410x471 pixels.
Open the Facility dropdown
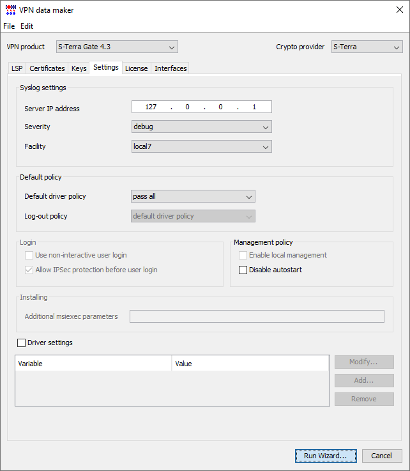pyautogui.click(x=202, y=146)
